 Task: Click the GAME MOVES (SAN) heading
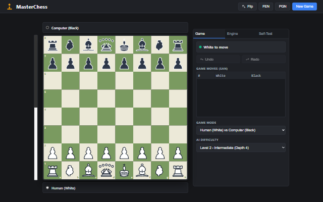[x=212, y=69]
